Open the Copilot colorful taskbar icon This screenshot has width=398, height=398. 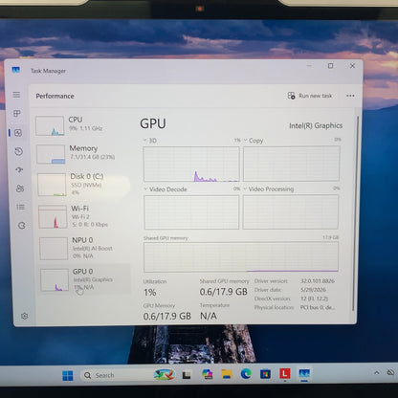(208, 374)
